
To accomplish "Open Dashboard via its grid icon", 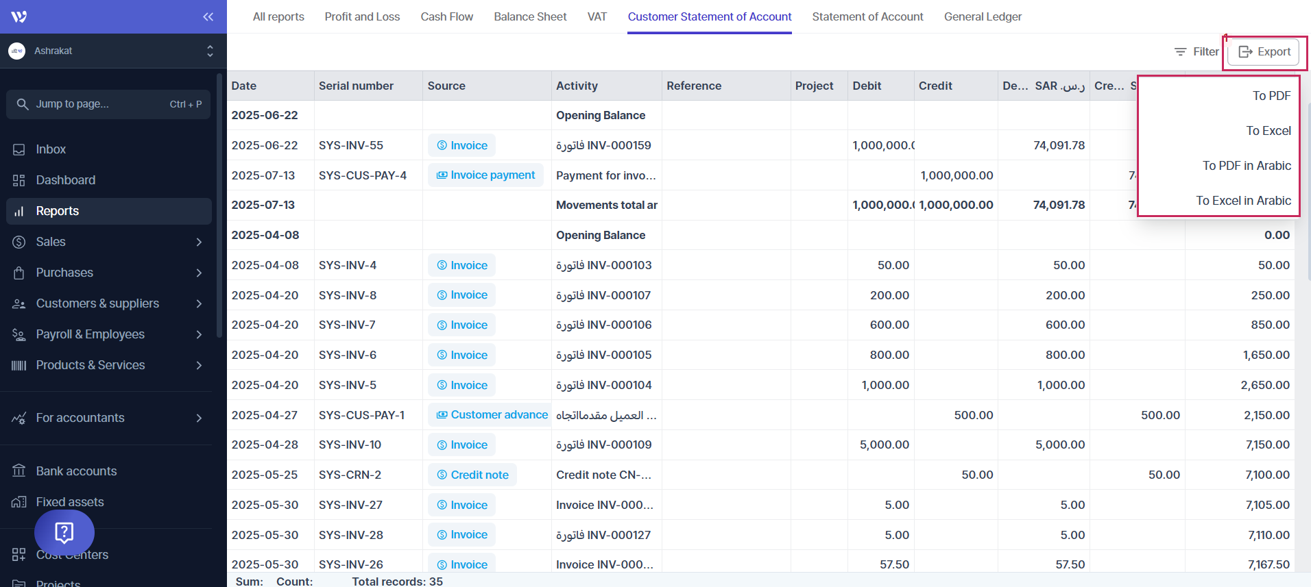I will tap(19, 180).
